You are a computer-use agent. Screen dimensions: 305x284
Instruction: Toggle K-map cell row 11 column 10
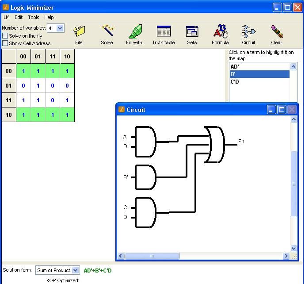[67, 100]
